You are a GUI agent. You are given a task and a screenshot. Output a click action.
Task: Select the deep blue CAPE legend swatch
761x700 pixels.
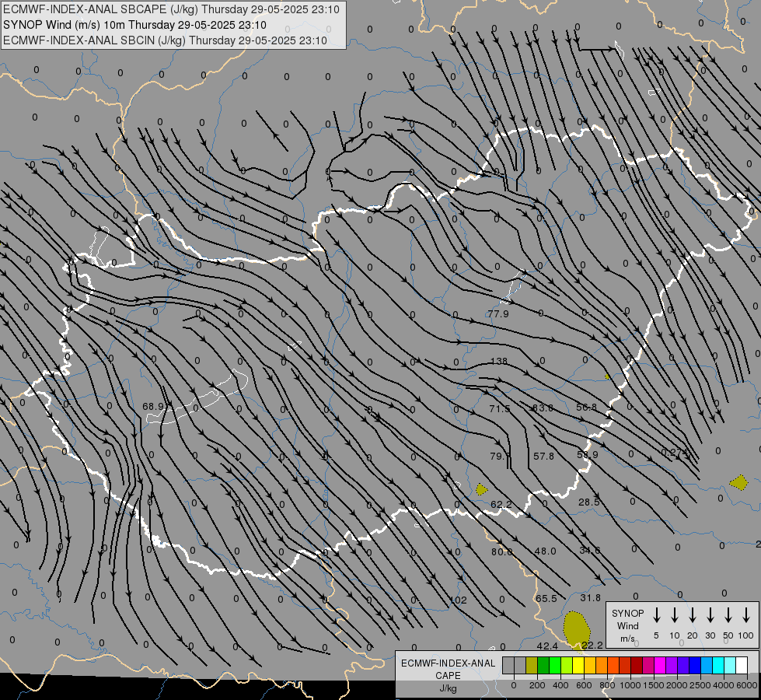[694, 665]
